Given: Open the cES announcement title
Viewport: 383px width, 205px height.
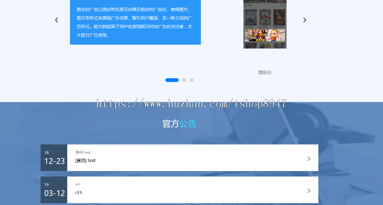Looking at the screenshot, I should (x=79, y=193).
